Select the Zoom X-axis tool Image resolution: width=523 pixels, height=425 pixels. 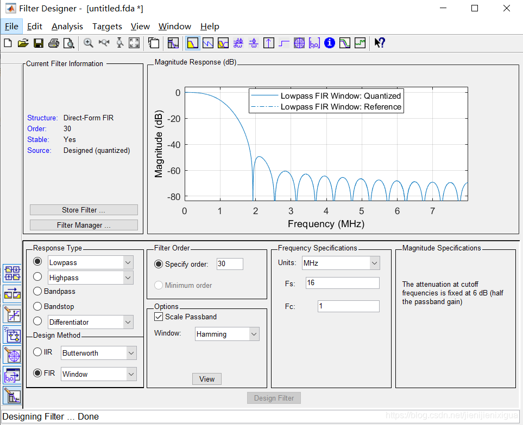coord(104,43)
